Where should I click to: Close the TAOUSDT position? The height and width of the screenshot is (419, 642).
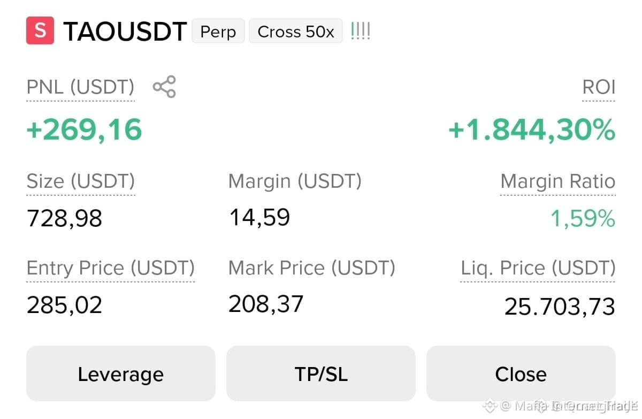tap(521, 374)
